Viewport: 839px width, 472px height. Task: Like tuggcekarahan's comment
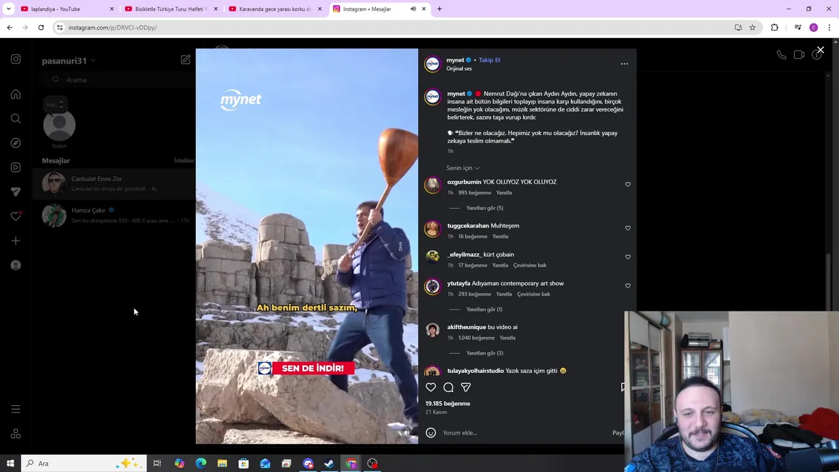[627, 228]
